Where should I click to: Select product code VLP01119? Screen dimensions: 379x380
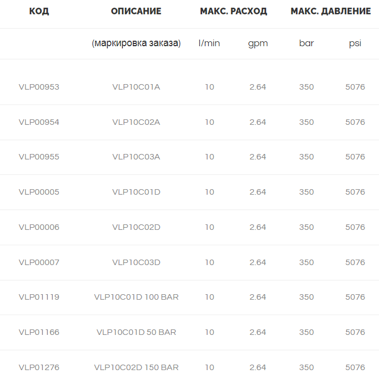pyautogui.click(x=39, y=297)
